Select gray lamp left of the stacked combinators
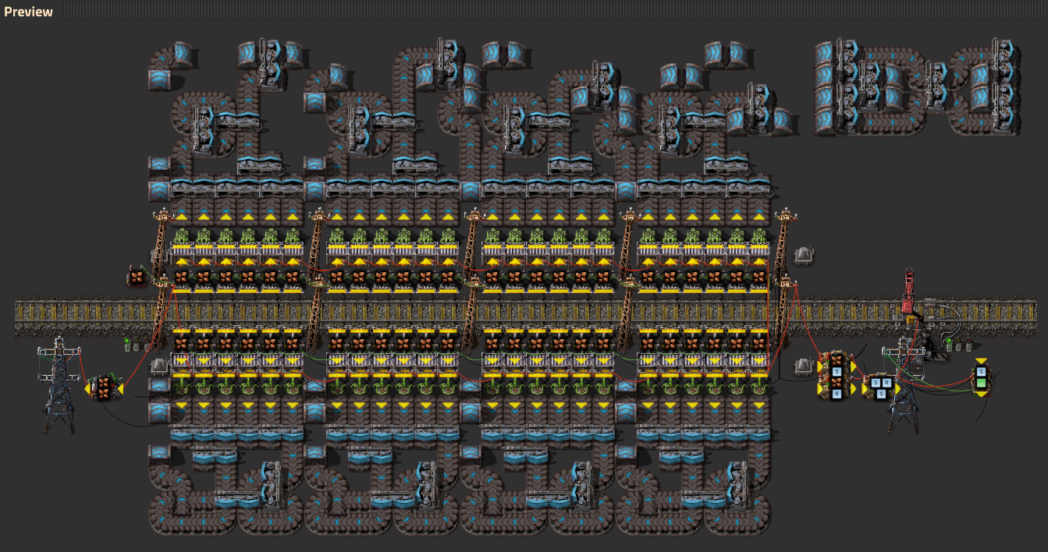This screenshot has height=552, width=1048. coord(805,365)
